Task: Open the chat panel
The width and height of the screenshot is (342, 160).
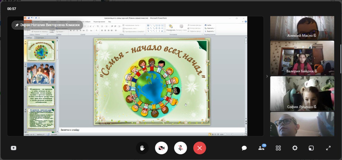Action: tap(244, 148)
